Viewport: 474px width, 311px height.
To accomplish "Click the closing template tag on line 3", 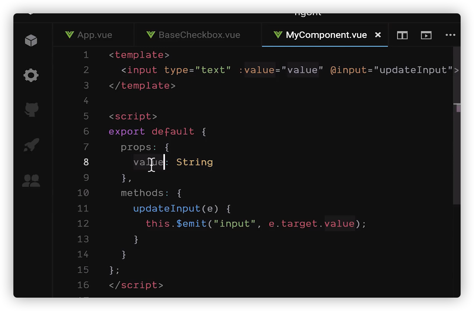I will (x=142, y=85).
